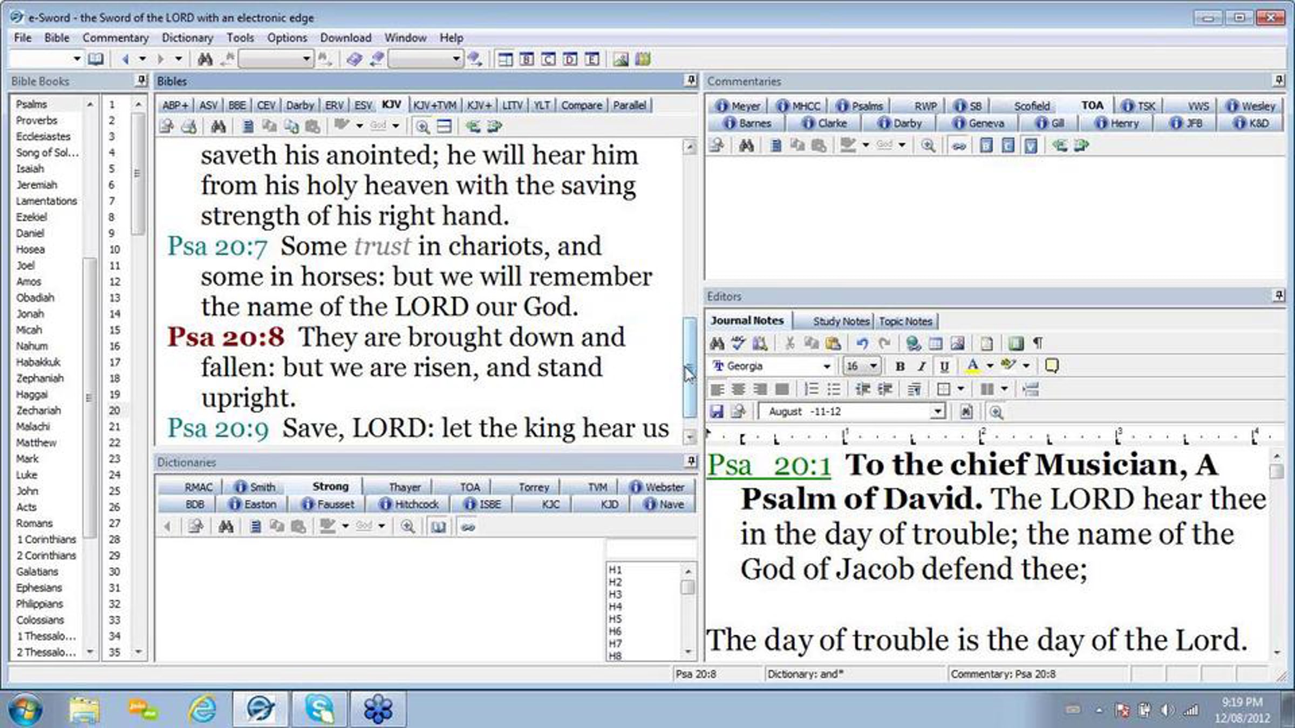Open the Georgia font dropdown
Screen dimensions: 1295x728
(x=826, y=366)
